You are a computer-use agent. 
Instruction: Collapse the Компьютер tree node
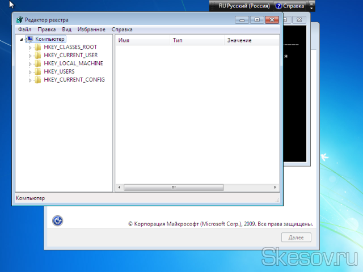22,39
